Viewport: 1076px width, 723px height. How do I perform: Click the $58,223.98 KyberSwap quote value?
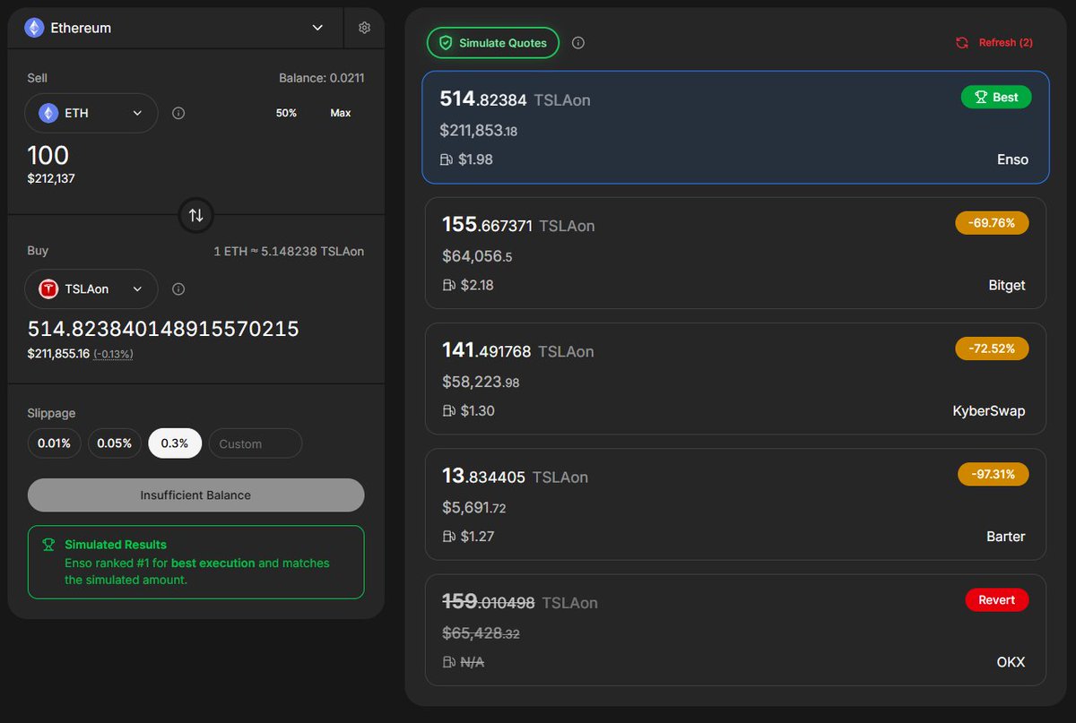481,382
